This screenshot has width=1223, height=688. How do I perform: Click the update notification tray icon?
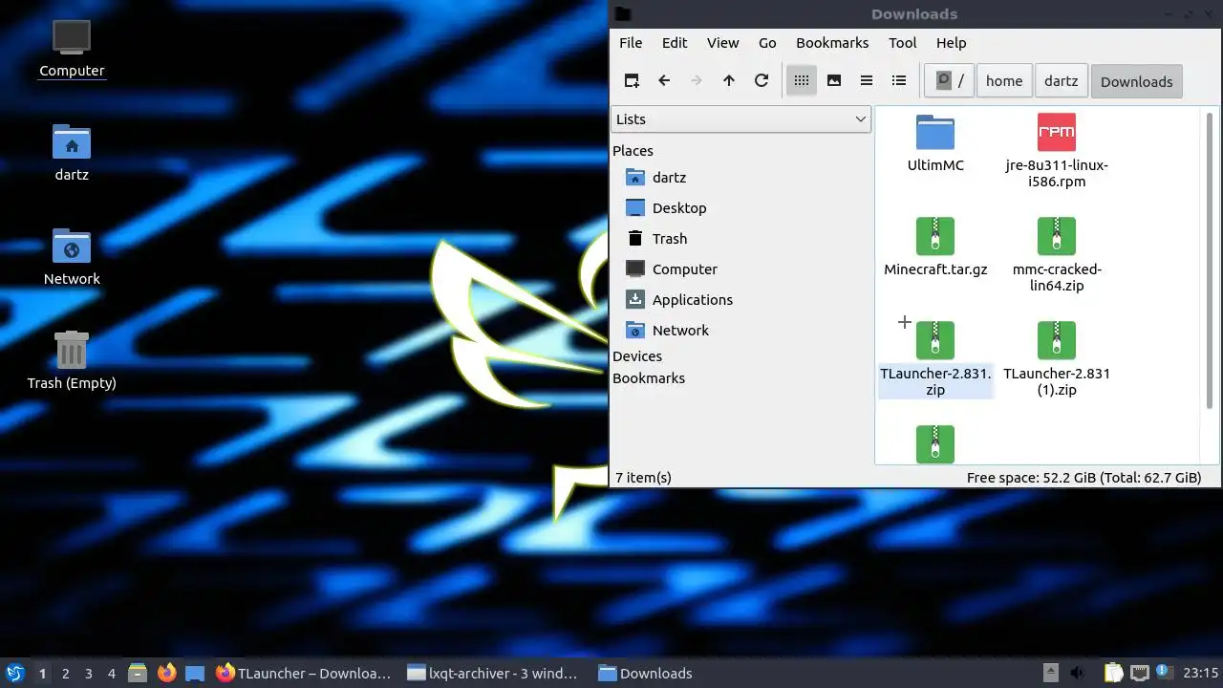1164,672
